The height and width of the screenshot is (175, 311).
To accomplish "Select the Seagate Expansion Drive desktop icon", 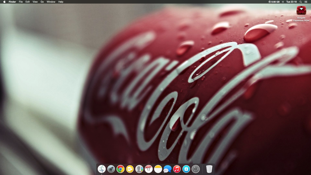I will [301, 10].
